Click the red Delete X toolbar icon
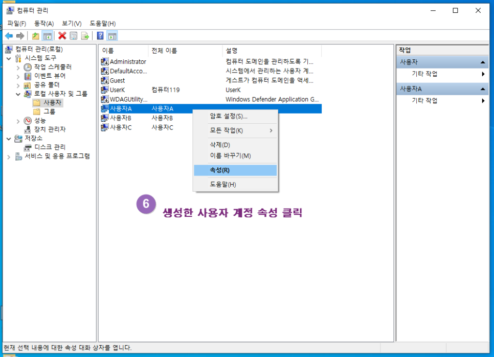Viewport: 494px width, 357px height. click(x=62, y=36)
